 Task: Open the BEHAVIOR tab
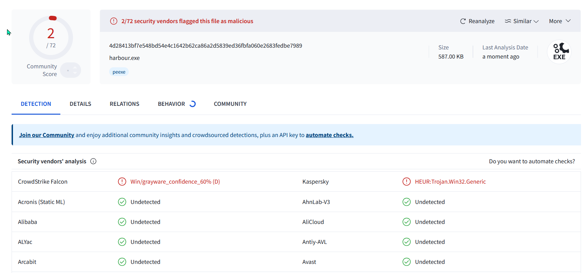176,104
